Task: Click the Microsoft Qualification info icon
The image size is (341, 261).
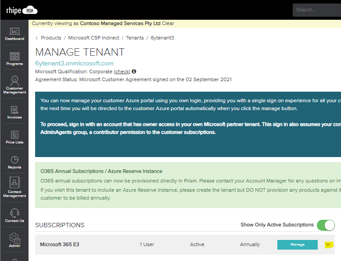Action: [x=134, y=71]
